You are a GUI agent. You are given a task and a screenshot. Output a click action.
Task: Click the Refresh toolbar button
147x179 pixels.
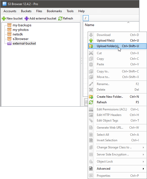66,18
